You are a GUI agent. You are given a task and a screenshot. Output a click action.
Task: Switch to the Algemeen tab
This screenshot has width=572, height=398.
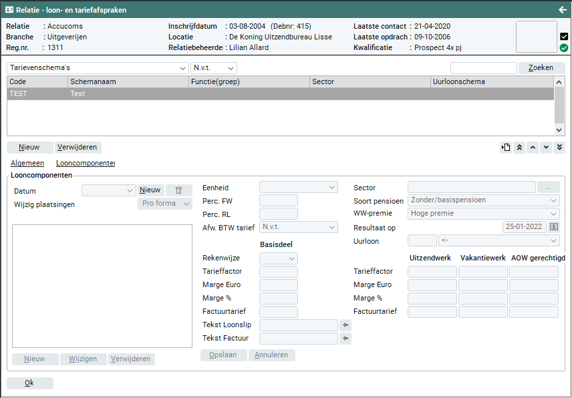click(x=27, y=163)
